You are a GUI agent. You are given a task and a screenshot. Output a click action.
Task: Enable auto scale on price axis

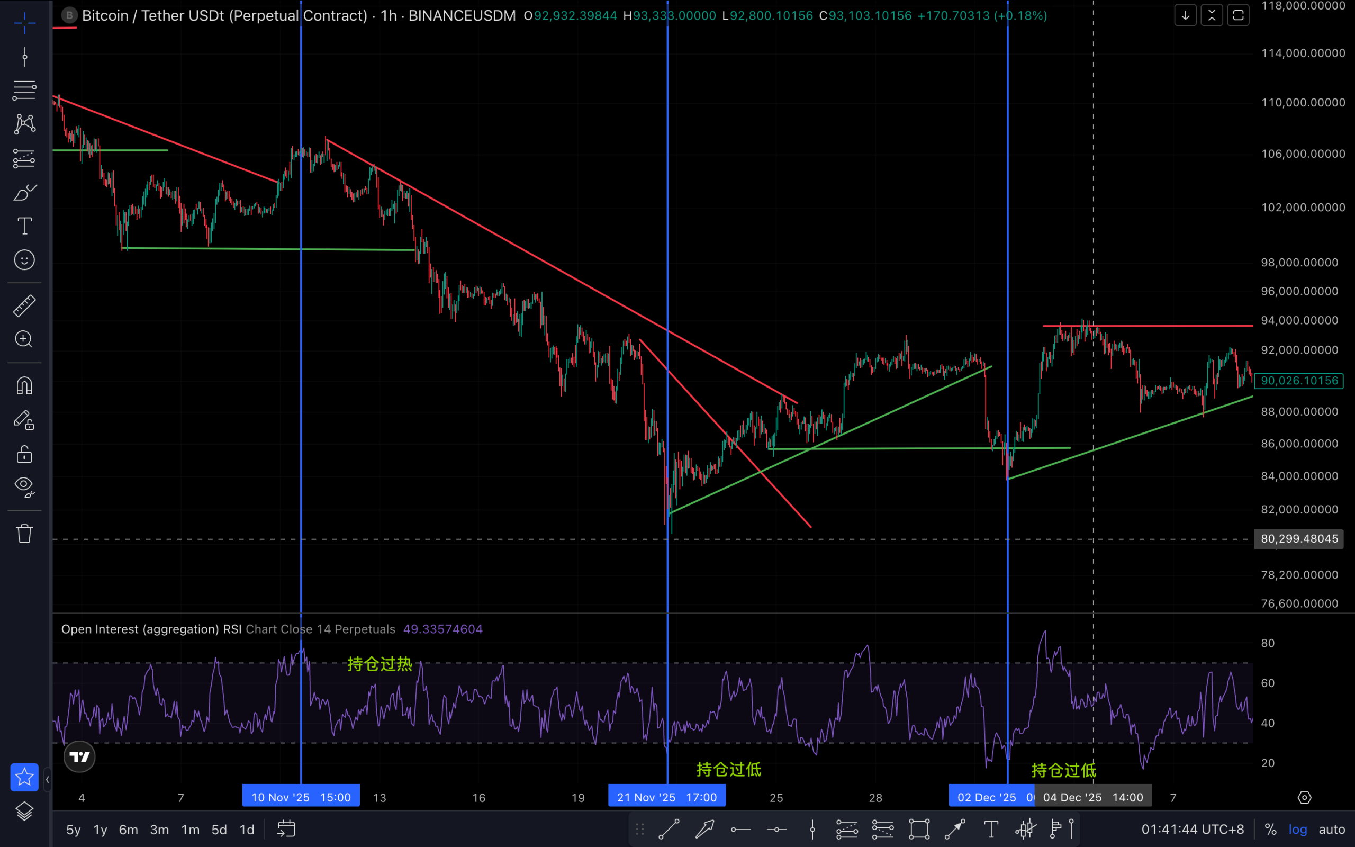pyautogui.click(x=1332, y=830)
